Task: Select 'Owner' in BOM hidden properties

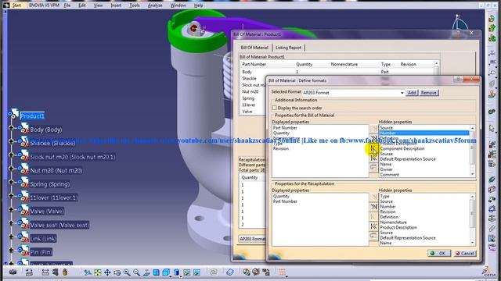Action: click(x=386, y=169)
